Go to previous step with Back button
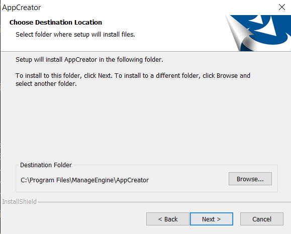The width and height of the screenshot is (291, 234). [x=168, y=219]
